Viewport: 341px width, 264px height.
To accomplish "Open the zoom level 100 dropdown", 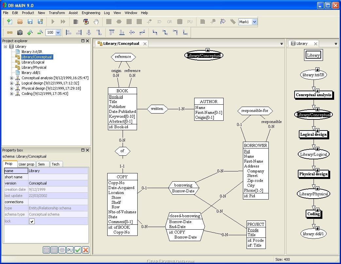I will pos(58,32).
